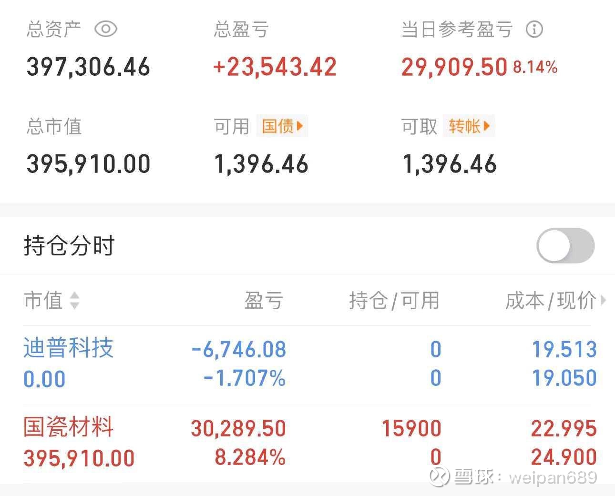Click the 国瓷材料 current price 24.900
This screenshot has height=496, width=615.
pos(564,458)
